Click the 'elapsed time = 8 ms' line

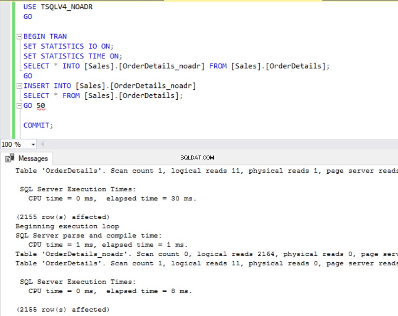(x=110, y=291)
